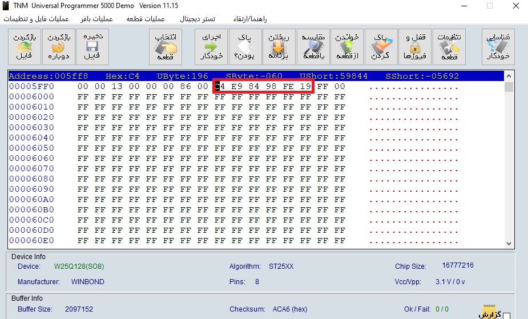Click the SShort:-05692 header value
Image resolution: width=528 pixels, height=319 pixels.
(x=422, y=76)
